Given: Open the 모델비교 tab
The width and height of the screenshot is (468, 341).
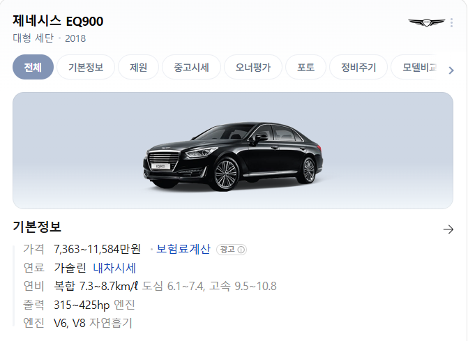Looking at the screenshot, I should tap(417, 67).
